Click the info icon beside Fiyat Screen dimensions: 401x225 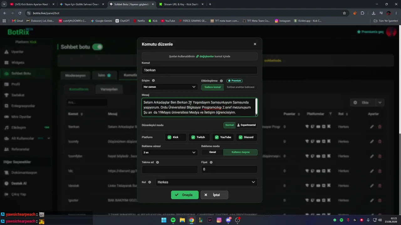coord(211,162)
